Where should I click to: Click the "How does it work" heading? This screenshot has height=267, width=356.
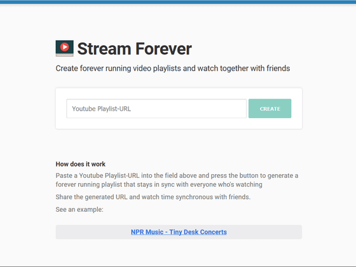(80, 164)
